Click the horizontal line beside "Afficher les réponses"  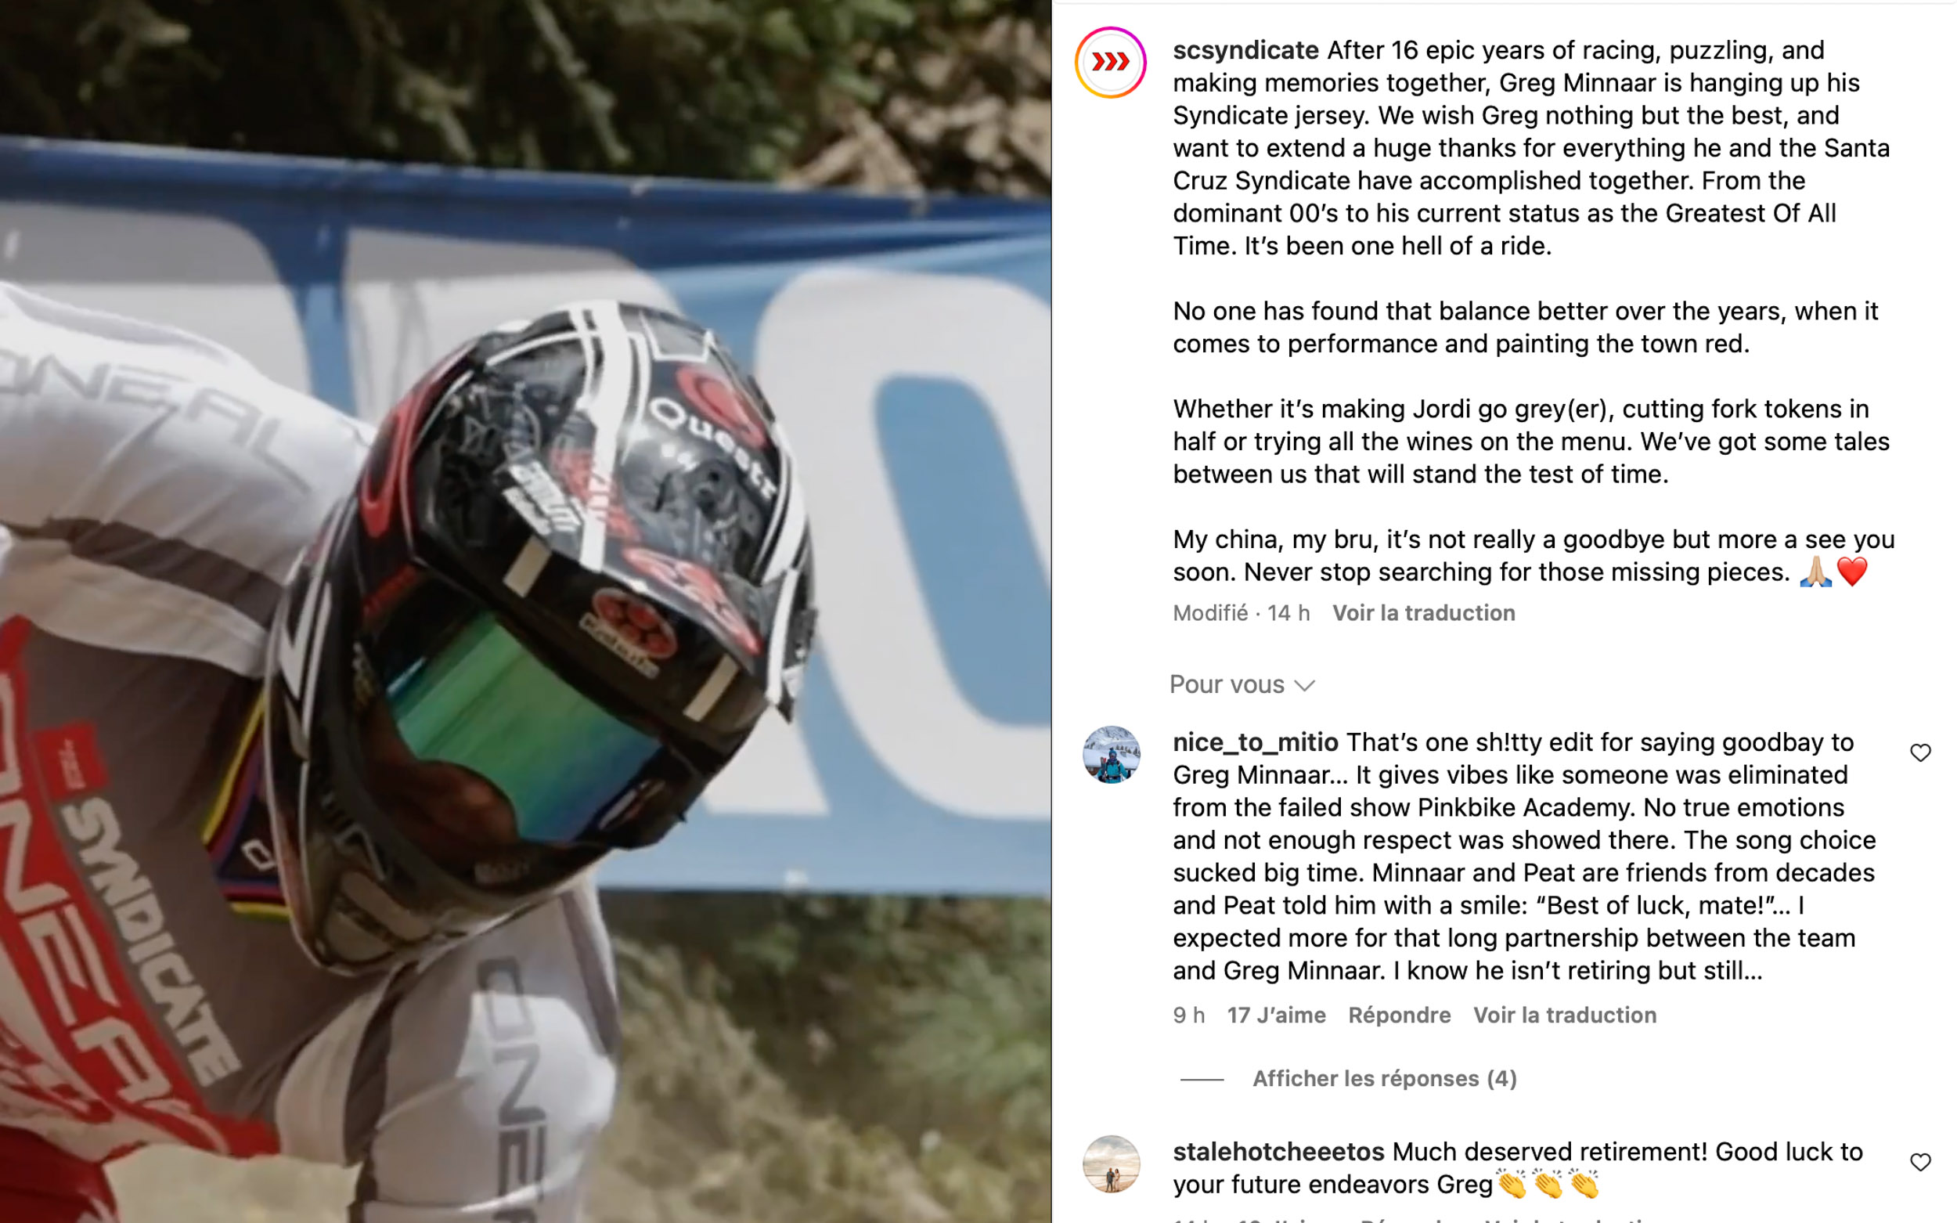(1202, 1079)
